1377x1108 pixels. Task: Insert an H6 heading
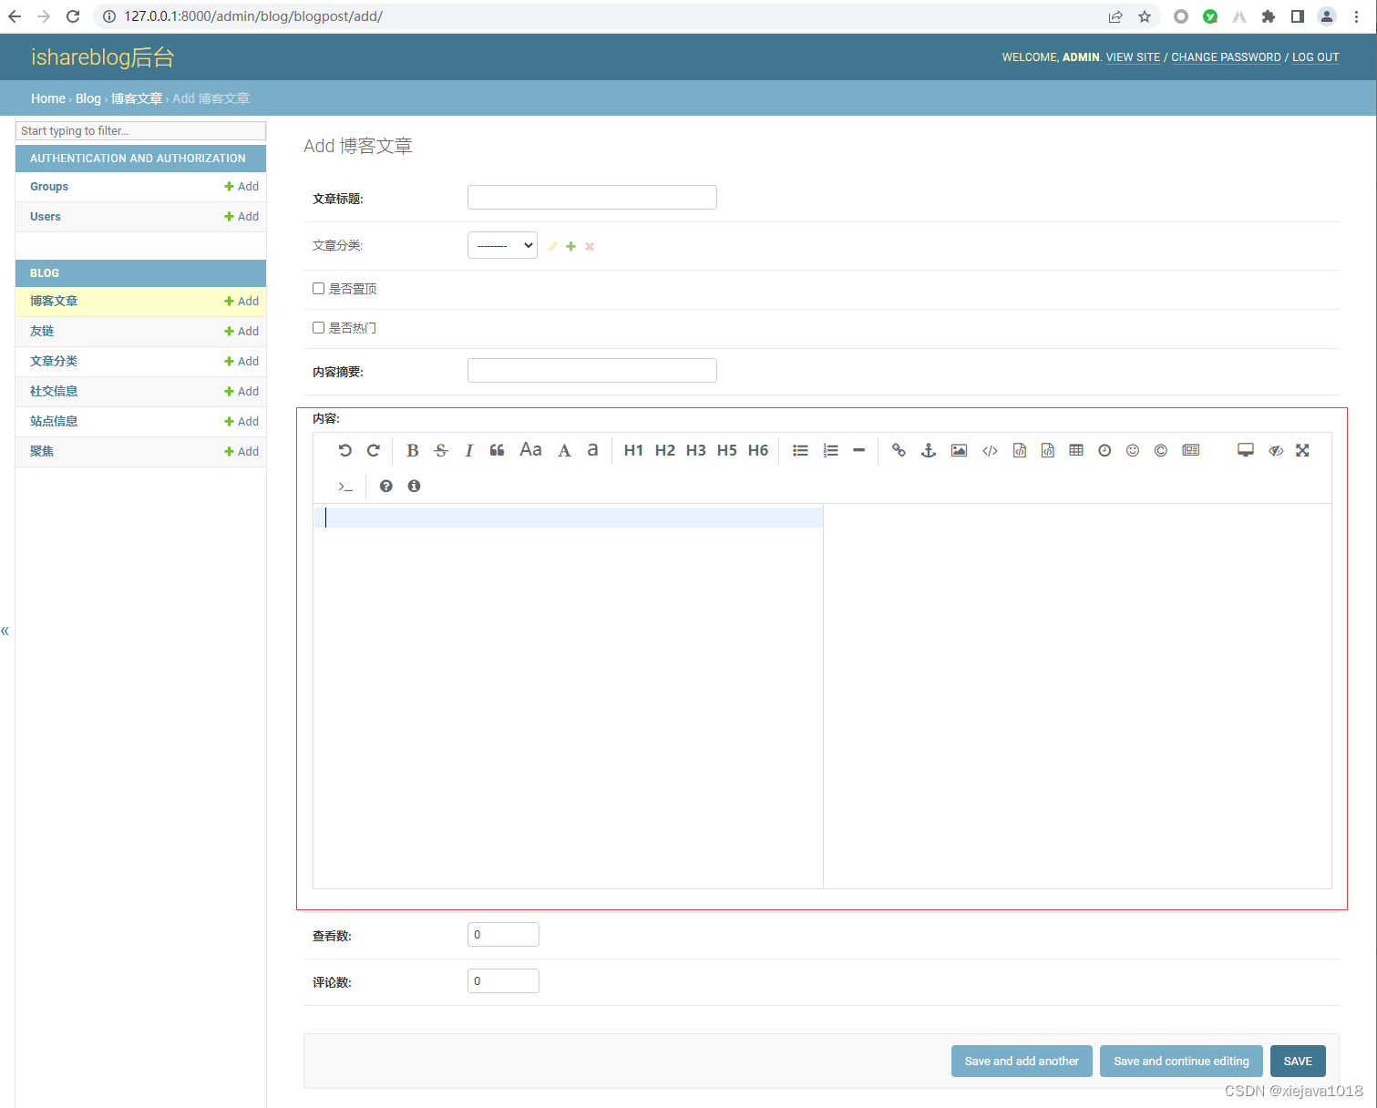(x=758, y=450)
